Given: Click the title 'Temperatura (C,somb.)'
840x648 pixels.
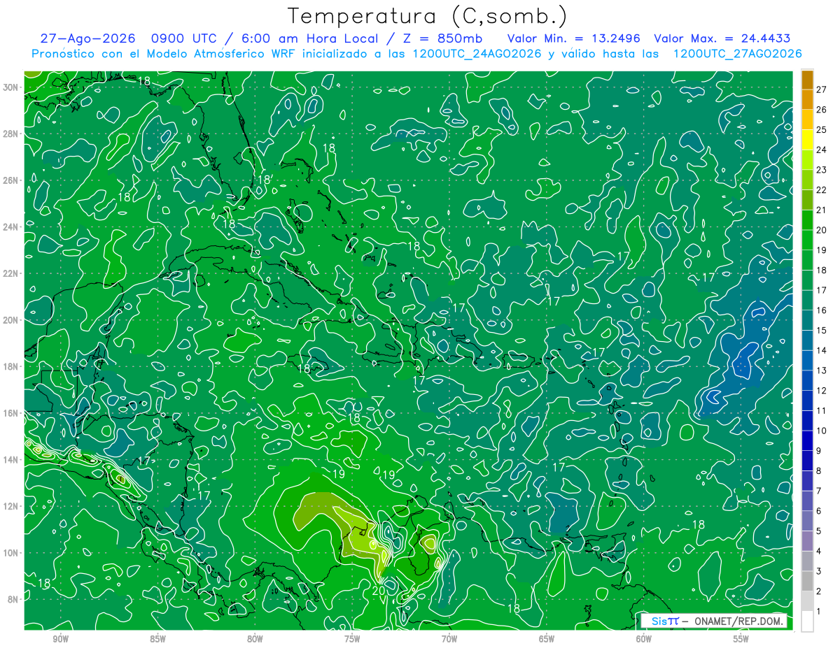Looking at the screenshot, I should [427, 16].
